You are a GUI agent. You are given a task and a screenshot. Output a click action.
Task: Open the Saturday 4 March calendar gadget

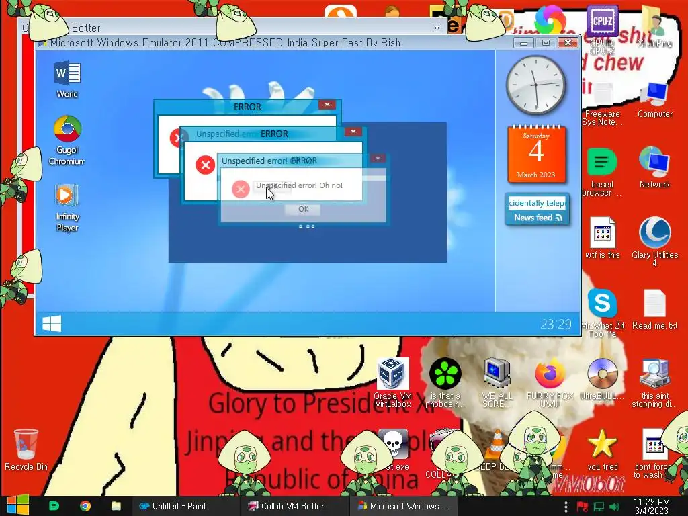click(x=536, y=154)
